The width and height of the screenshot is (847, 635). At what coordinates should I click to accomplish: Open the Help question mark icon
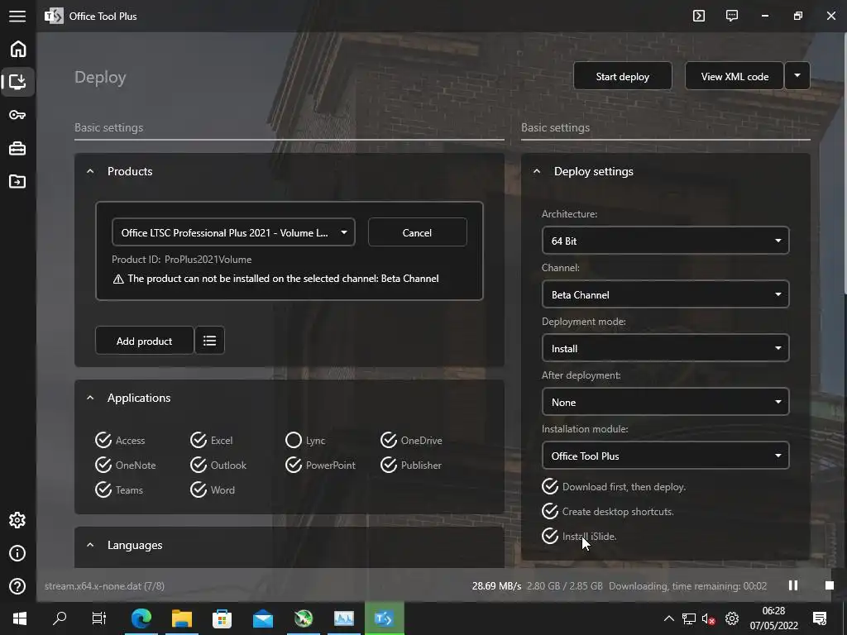[x=18, y=586]
